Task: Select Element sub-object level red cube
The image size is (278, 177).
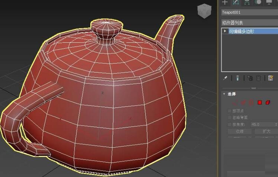Action: pyautogui.click(x=268, y=103)
